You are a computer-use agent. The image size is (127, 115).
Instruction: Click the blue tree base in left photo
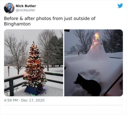(x=34, y=91)
